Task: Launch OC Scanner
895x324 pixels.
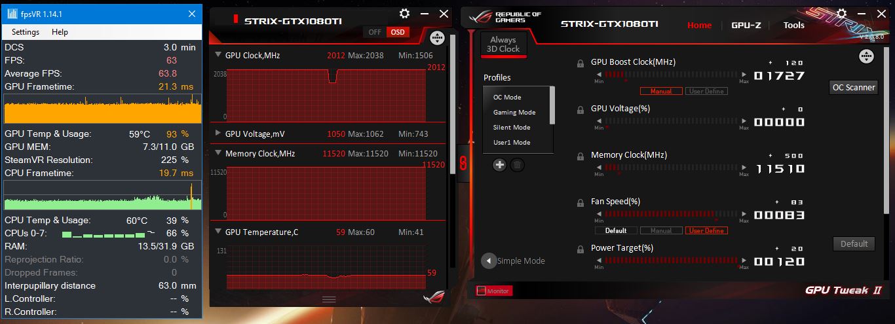Action: click(853, 87)
